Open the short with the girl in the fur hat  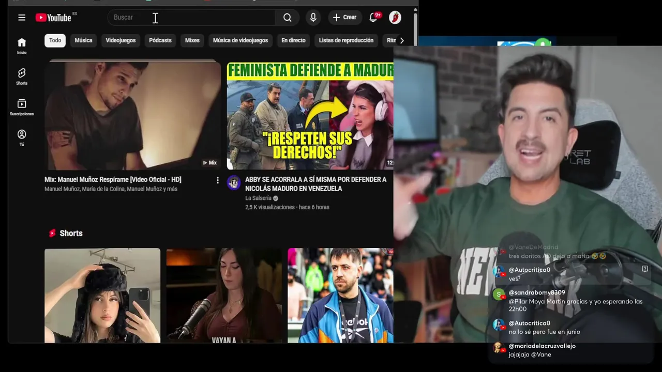click(102, 296)
